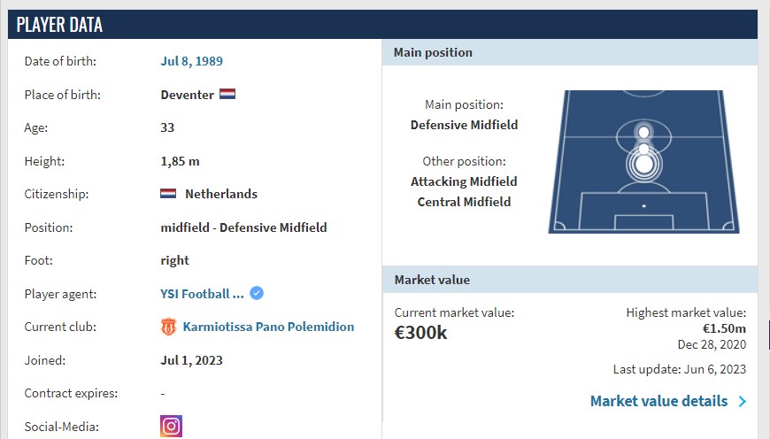Click the PLAYER DATA header bar

coord(382,25)
